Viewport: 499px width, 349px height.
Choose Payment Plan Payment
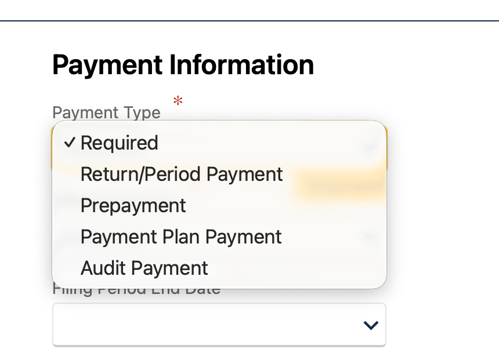[180, 237]
